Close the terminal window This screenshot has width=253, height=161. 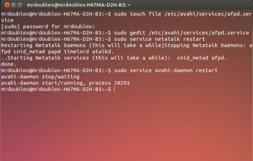tap(4, 4)
